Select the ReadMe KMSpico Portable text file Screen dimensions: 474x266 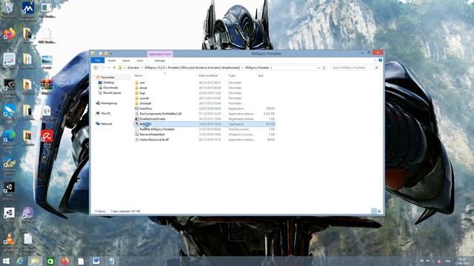pos(157,129)
